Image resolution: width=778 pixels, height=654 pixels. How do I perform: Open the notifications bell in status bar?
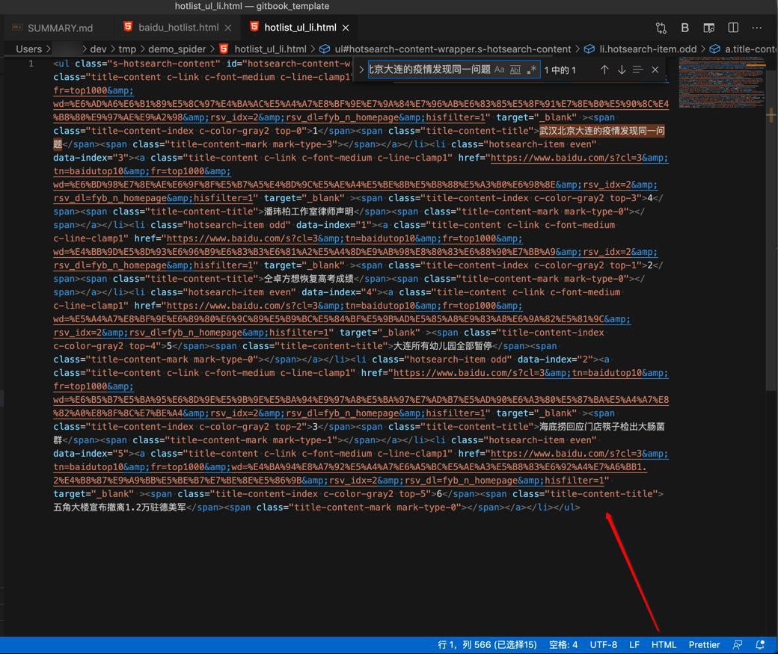(759, 644)
